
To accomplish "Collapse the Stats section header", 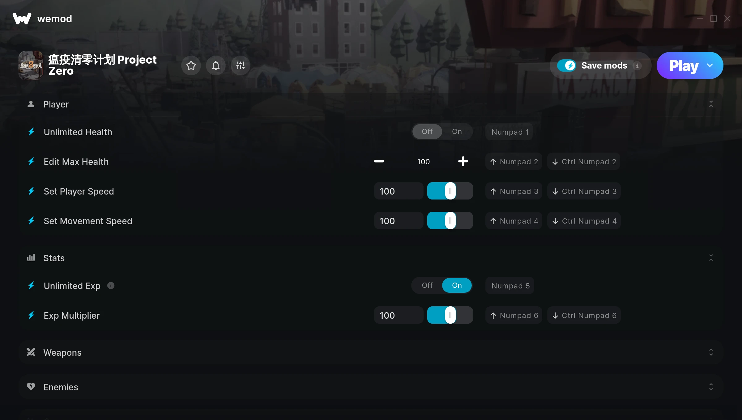I will pyautogui.click(x=711, y=258).
